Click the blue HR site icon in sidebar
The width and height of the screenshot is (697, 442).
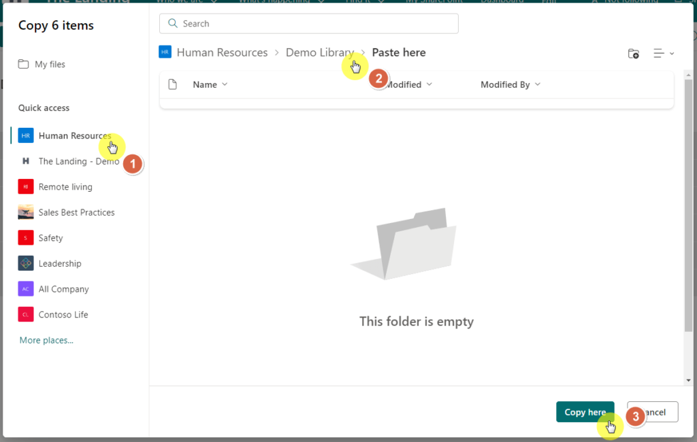pyautogui.click(x=26, y=135)
